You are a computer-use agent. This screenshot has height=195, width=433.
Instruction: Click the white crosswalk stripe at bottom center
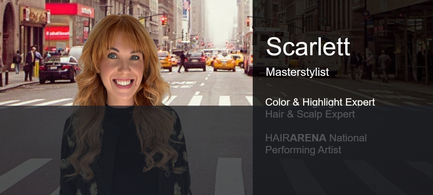[x=229, y=176]
